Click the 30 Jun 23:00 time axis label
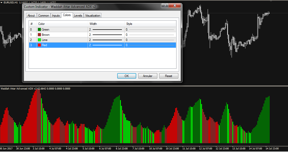This screenshot has width=288, height=152. [x=23, y=149]
